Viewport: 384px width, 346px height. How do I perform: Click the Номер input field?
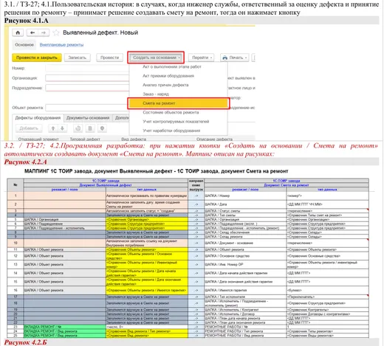pyautogui.click(x=87, y=68)
